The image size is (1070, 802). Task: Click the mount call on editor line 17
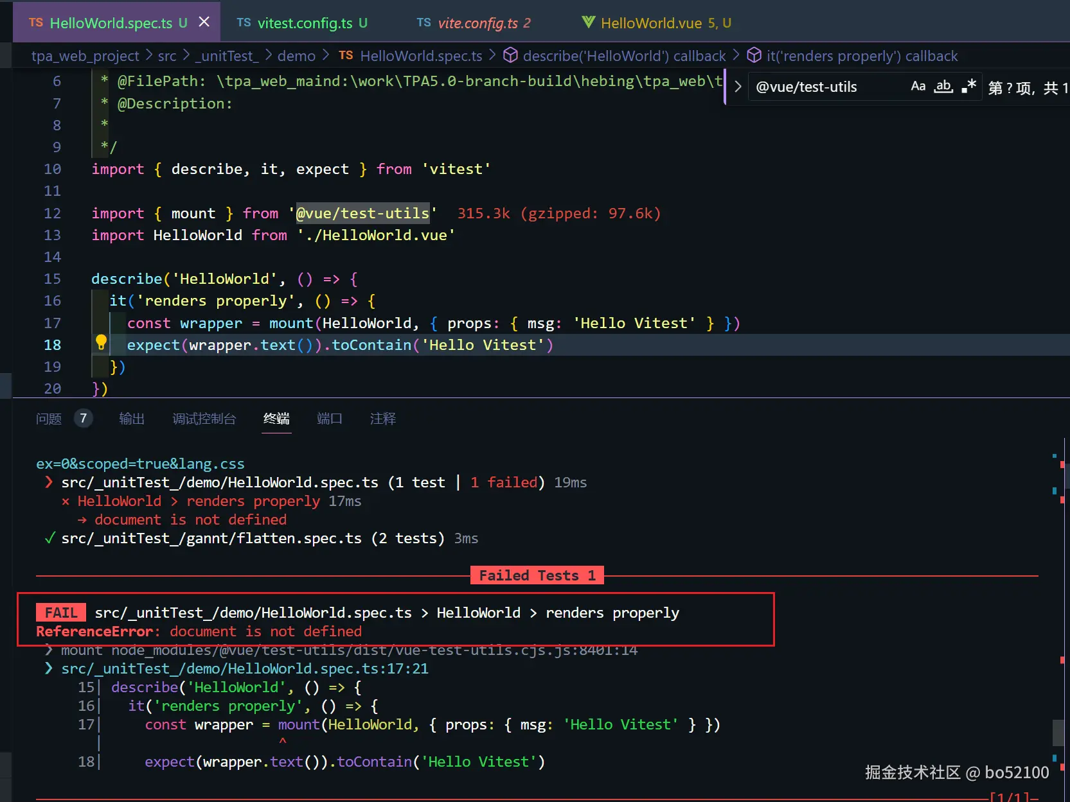point(291,323)
